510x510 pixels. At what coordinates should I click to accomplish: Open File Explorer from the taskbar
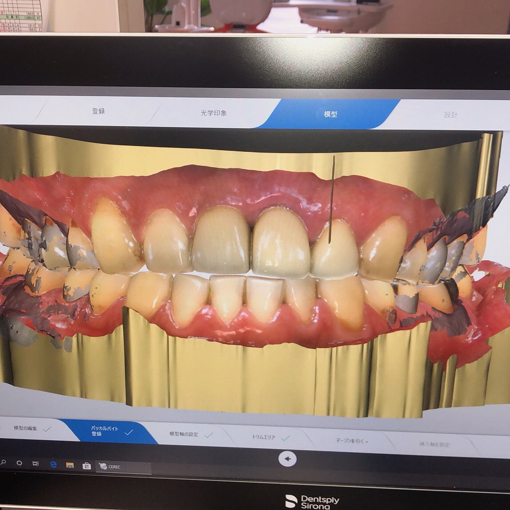[69, 465]
